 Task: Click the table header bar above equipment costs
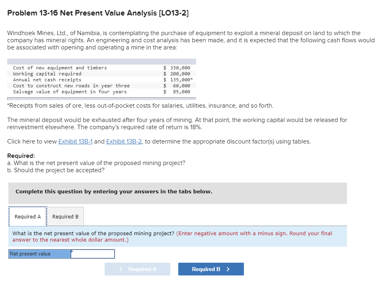pyautogui.click(x=101, y=61)
